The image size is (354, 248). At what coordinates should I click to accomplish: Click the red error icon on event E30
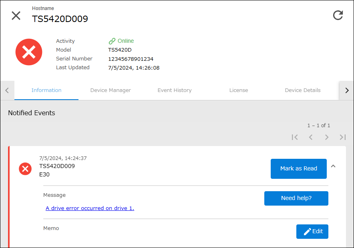click(25, 169)
